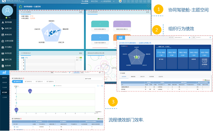Open 文化建设 in the sidebar

[9, 47]
